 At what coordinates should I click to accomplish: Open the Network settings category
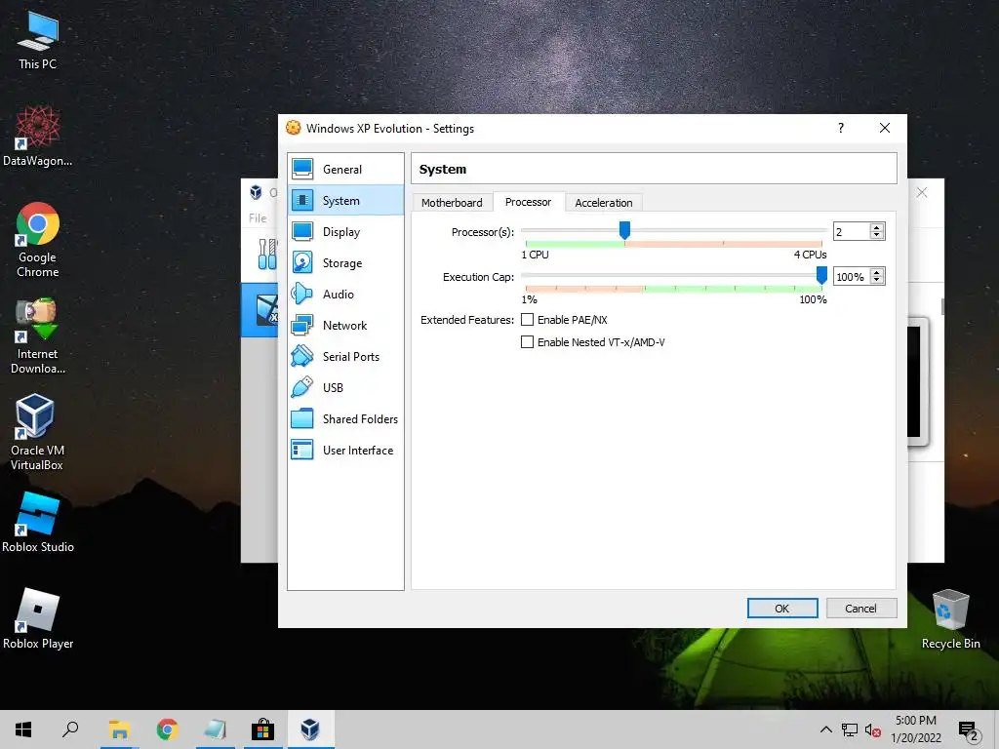point(345,326)
